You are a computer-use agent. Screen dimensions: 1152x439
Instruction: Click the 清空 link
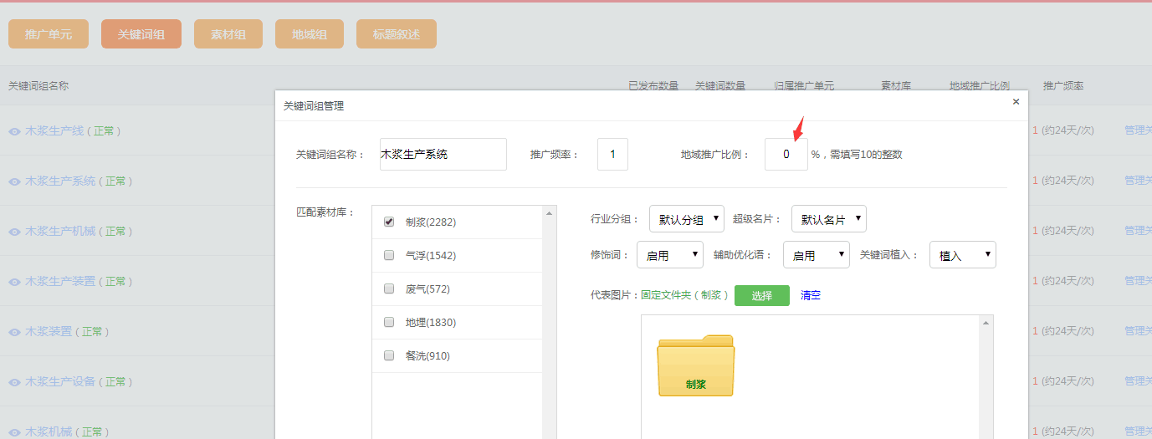pos(810,295)
